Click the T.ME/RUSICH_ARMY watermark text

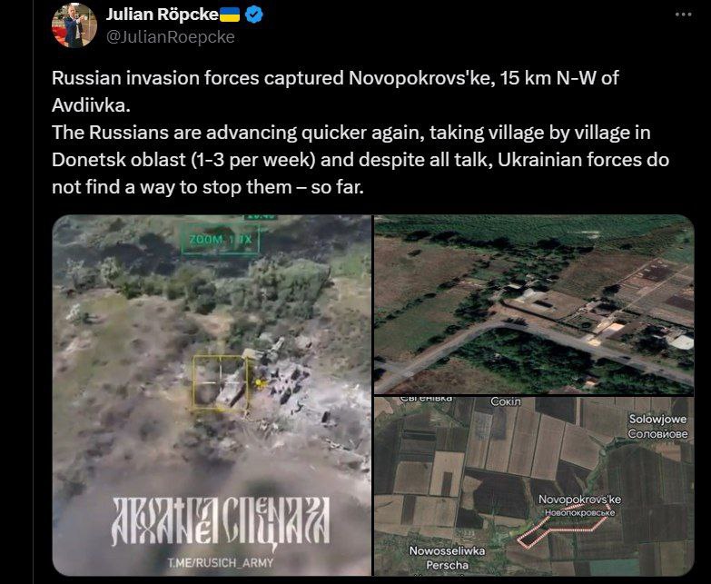click(x=221, y=563)
